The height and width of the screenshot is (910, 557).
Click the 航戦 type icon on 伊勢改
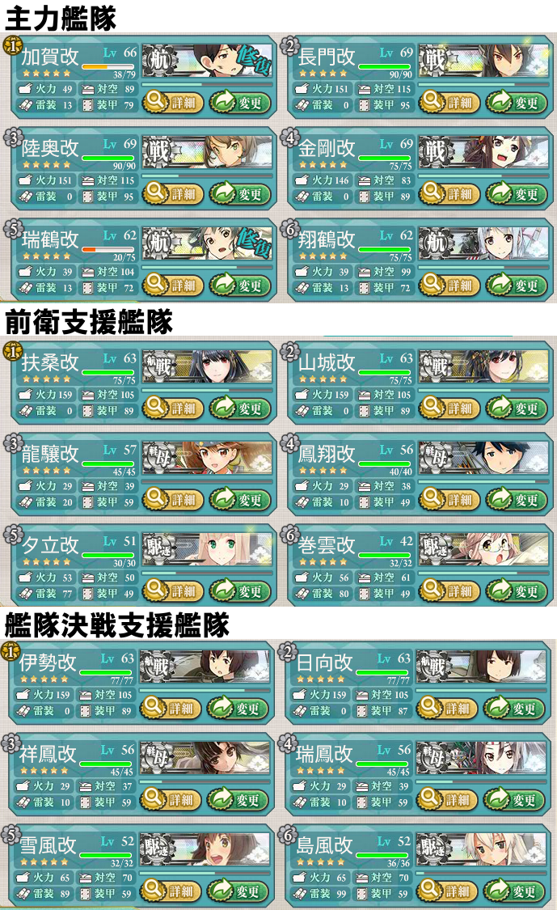[x=155, y=665]
